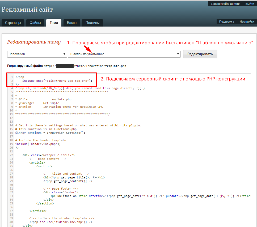Screen dimensions: 257x227
Task: Click the get_page_title() code line
Action: click(74, 177)
